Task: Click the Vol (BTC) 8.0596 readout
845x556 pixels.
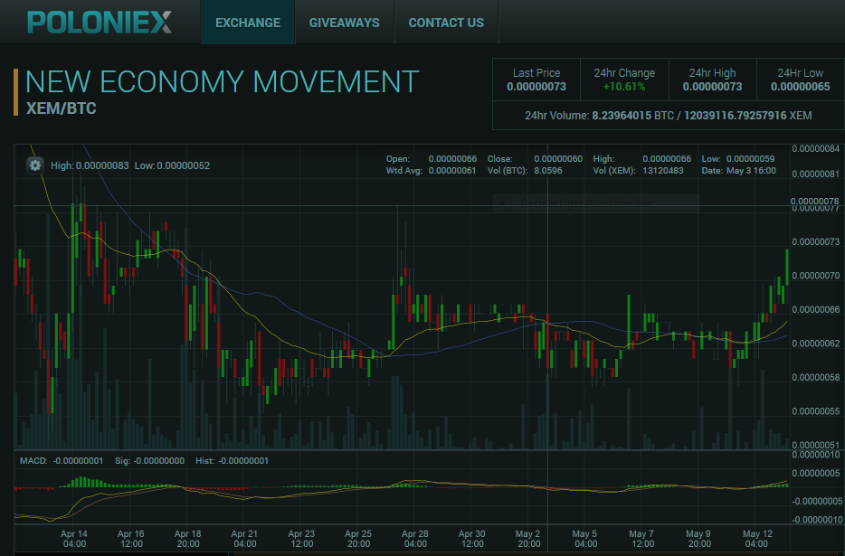Action: point(525,171)
